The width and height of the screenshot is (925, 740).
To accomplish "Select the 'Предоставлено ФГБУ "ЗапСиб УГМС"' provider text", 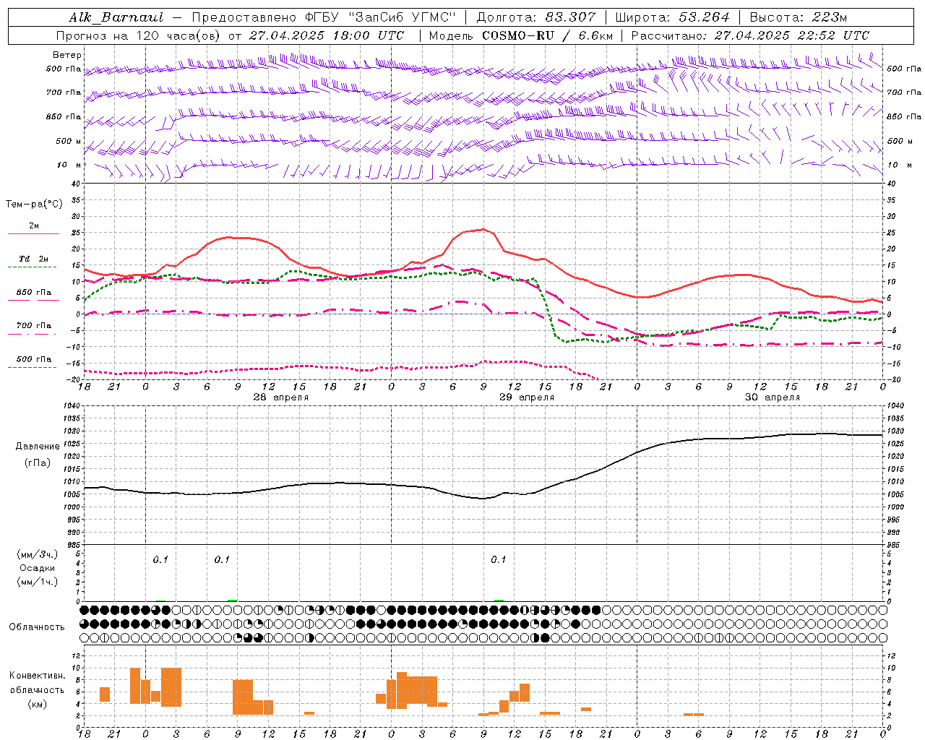I will coord(324,17).
